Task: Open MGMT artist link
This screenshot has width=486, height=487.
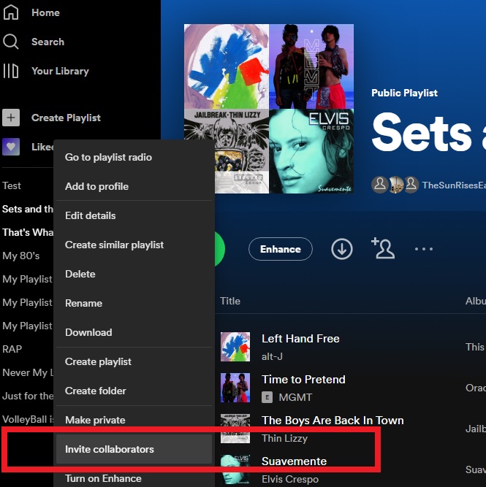Action: [295, 397]
